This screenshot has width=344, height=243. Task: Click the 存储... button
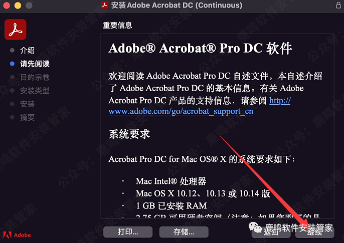184,232
